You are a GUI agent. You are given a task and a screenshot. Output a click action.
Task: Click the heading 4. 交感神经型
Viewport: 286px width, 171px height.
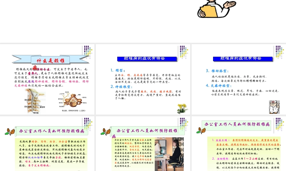[x=219, y=85]
